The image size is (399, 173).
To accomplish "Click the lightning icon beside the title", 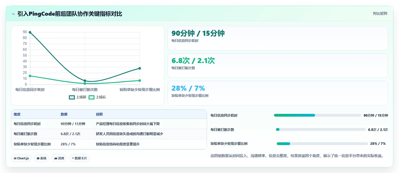I will click(x=13, y=14).
